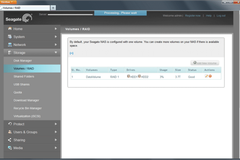
Task: Collapse the Storage menu arrow
Action: pos(56,53)
